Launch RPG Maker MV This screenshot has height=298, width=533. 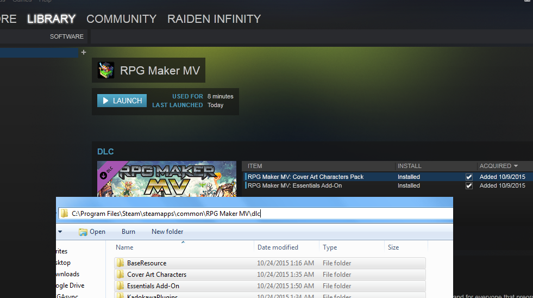[x=122, y=101]
